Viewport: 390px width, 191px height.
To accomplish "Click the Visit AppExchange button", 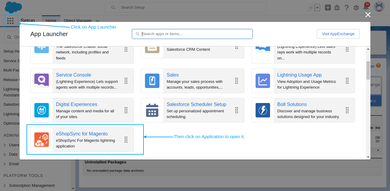I will (x=338, y=34).
